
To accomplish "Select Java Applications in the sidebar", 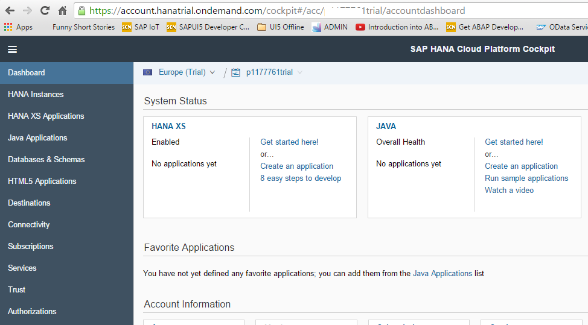I will (x=37, y=137).
